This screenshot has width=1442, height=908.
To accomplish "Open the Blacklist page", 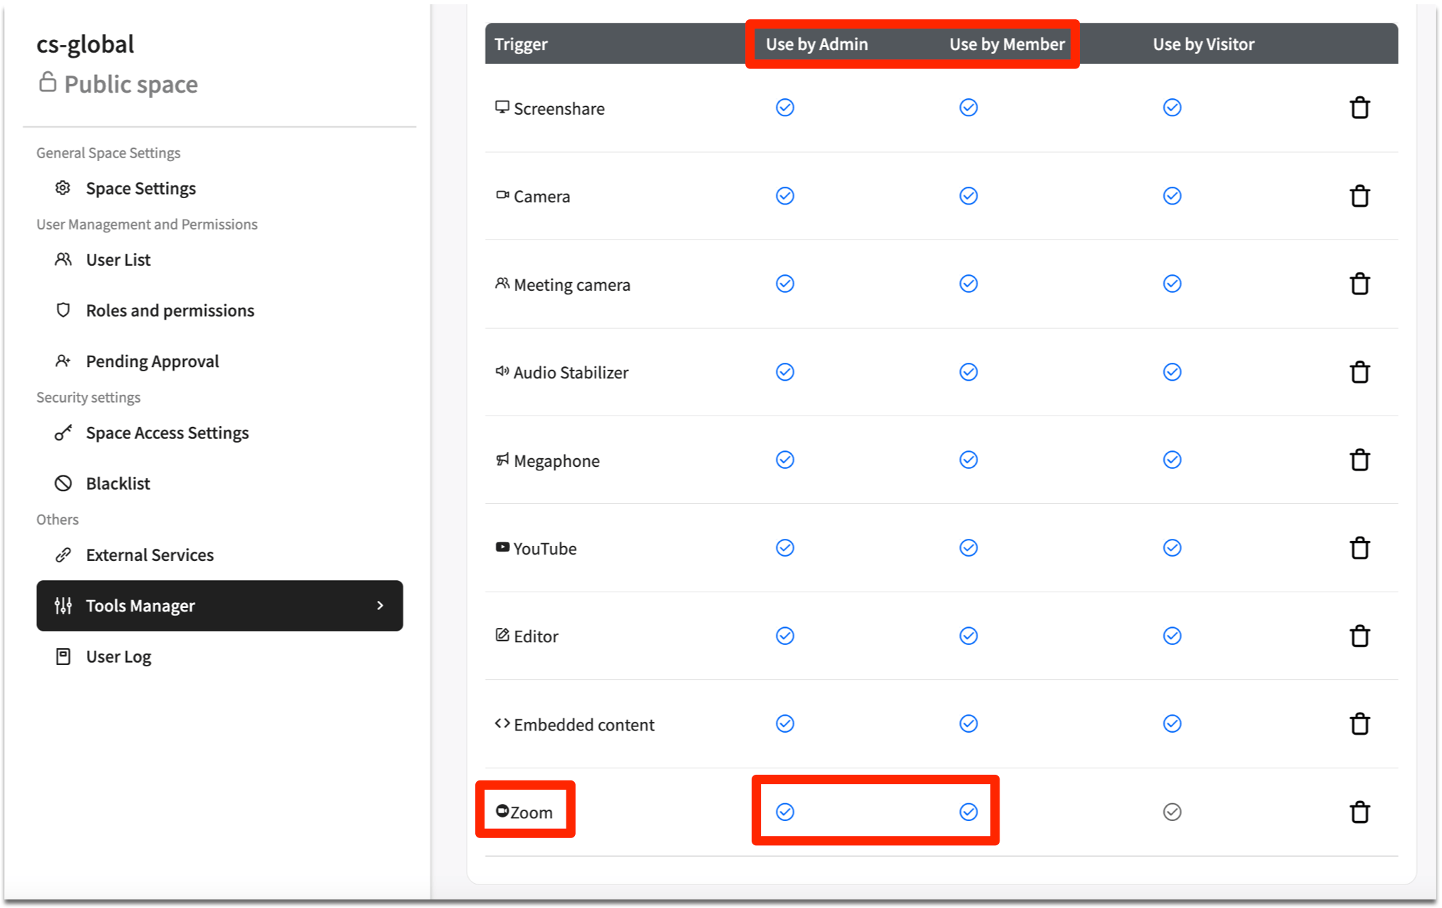I will (118, 483).
